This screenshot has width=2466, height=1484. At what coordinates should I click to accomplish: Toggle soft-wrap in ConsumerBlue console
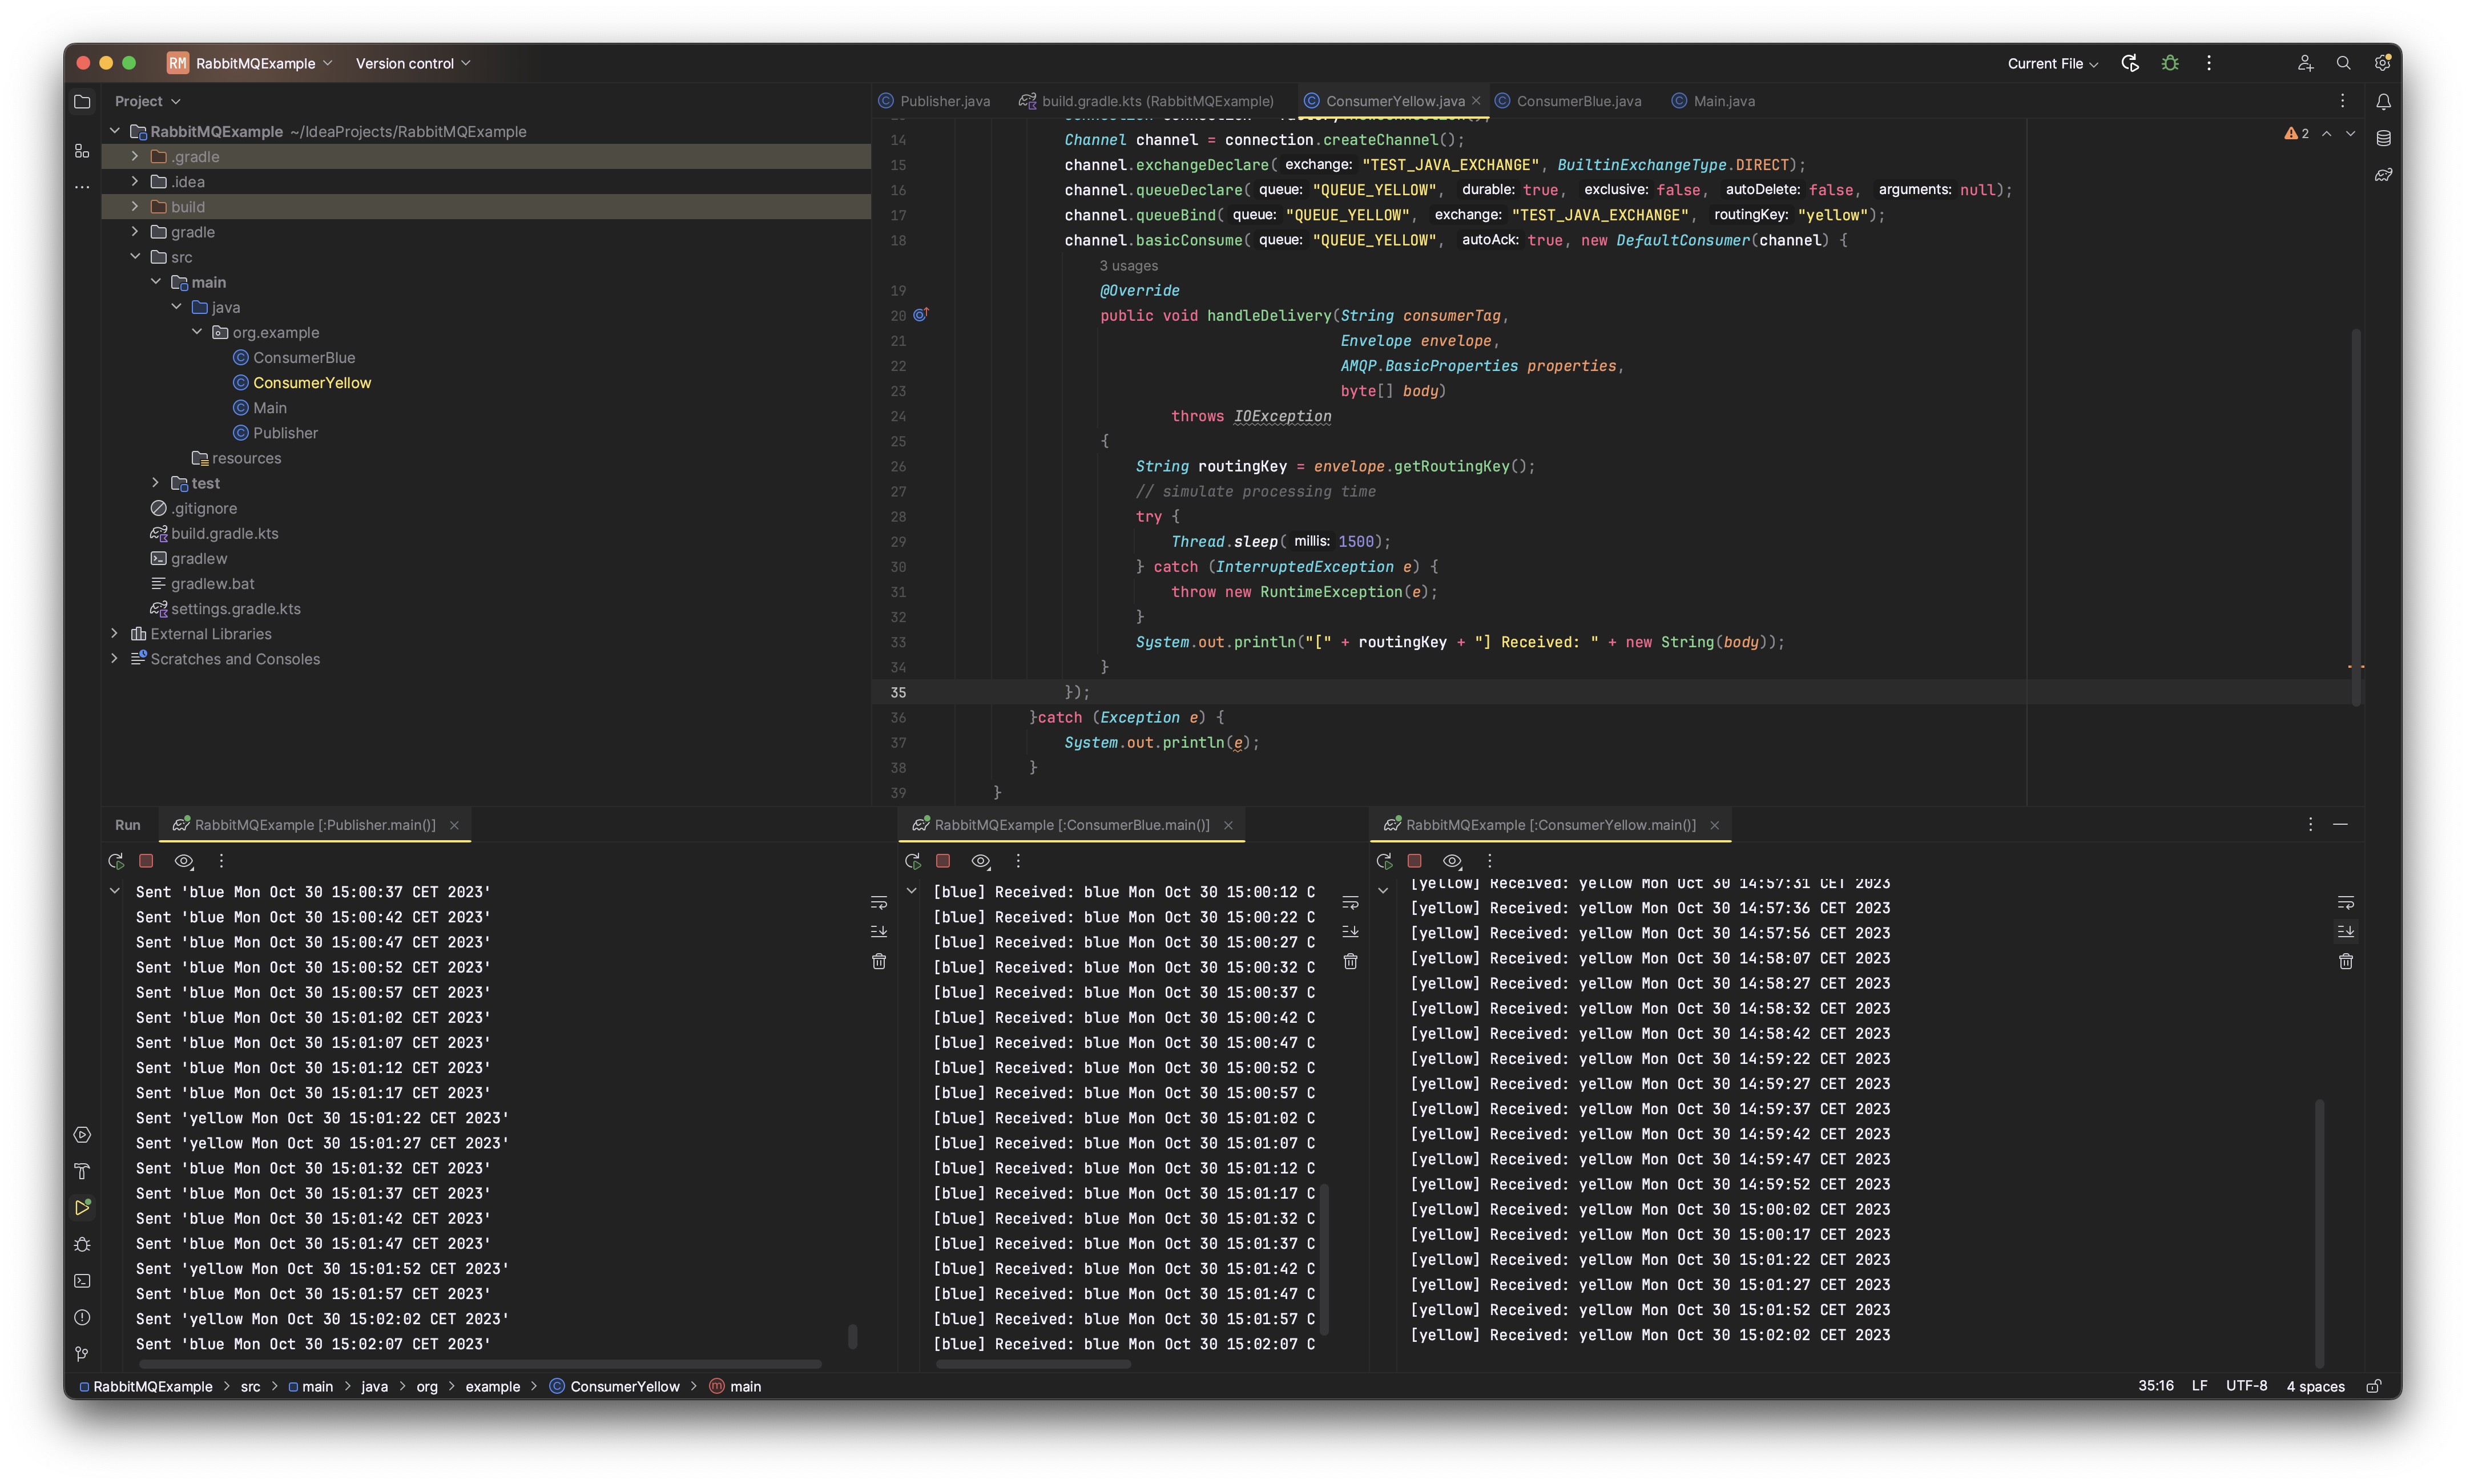1350,903
